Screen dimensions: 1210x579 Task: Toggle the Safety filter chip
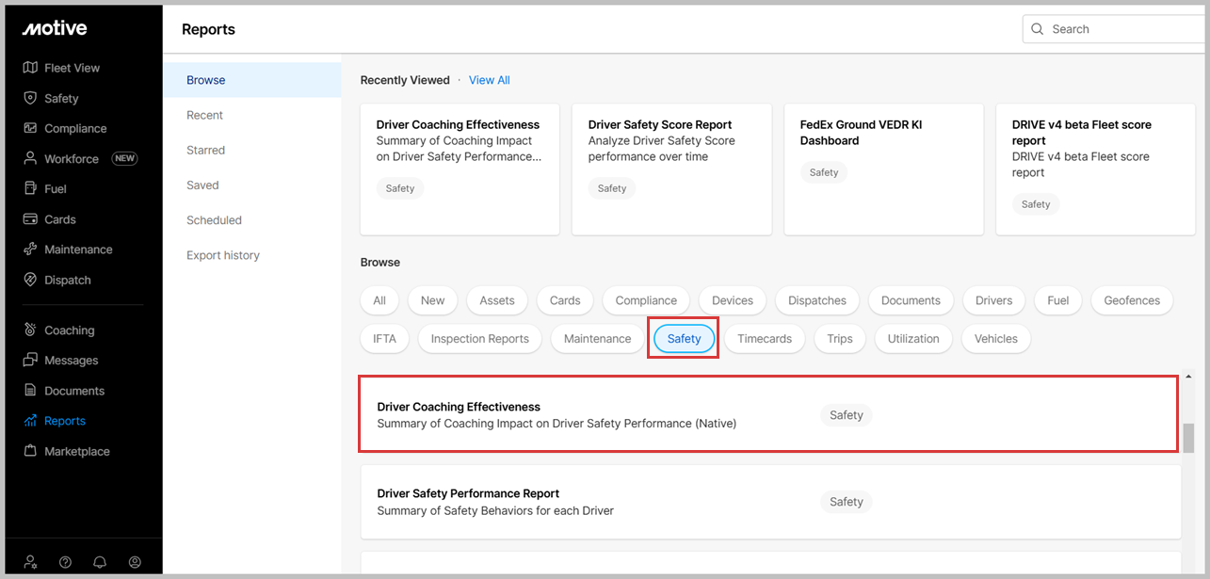coord(684,339)
